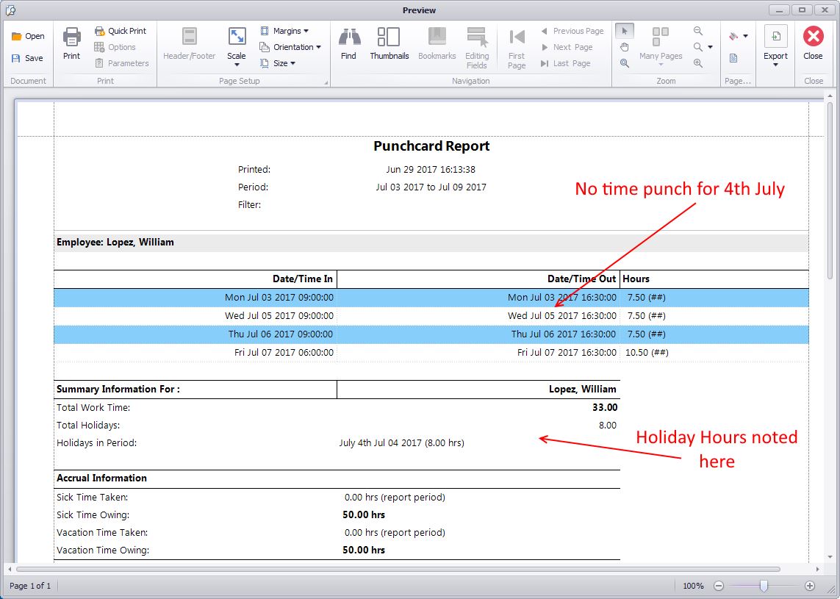Viewport: 840px width, 599px height.
Task: Click scroll down arrow on vertical scrollbar
Action: click(x=830, y=557)
